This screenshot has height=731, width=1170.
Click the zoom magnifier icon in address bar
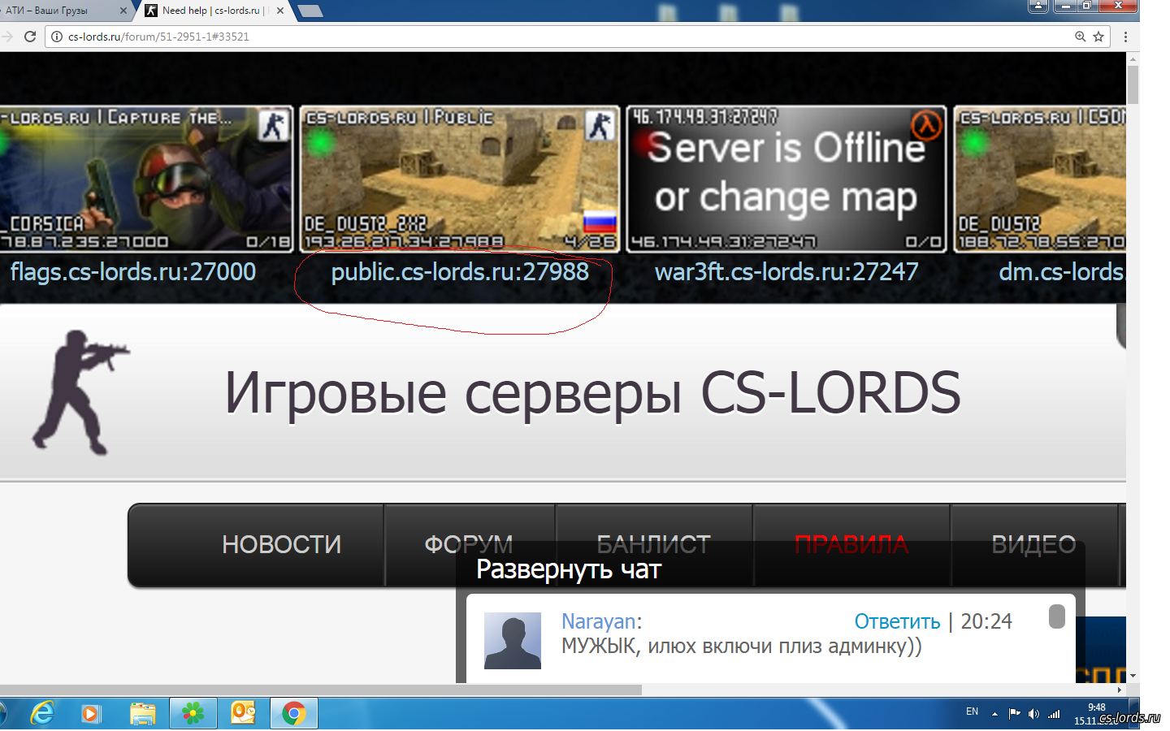click(x=1081, y=37)
